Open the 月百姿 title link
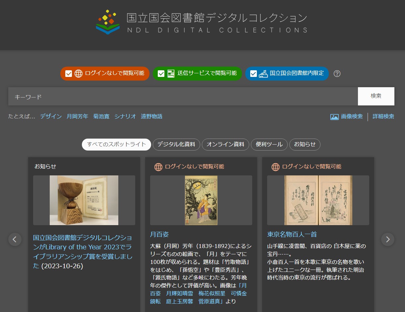The image size is (405, 312). (159, 234)
